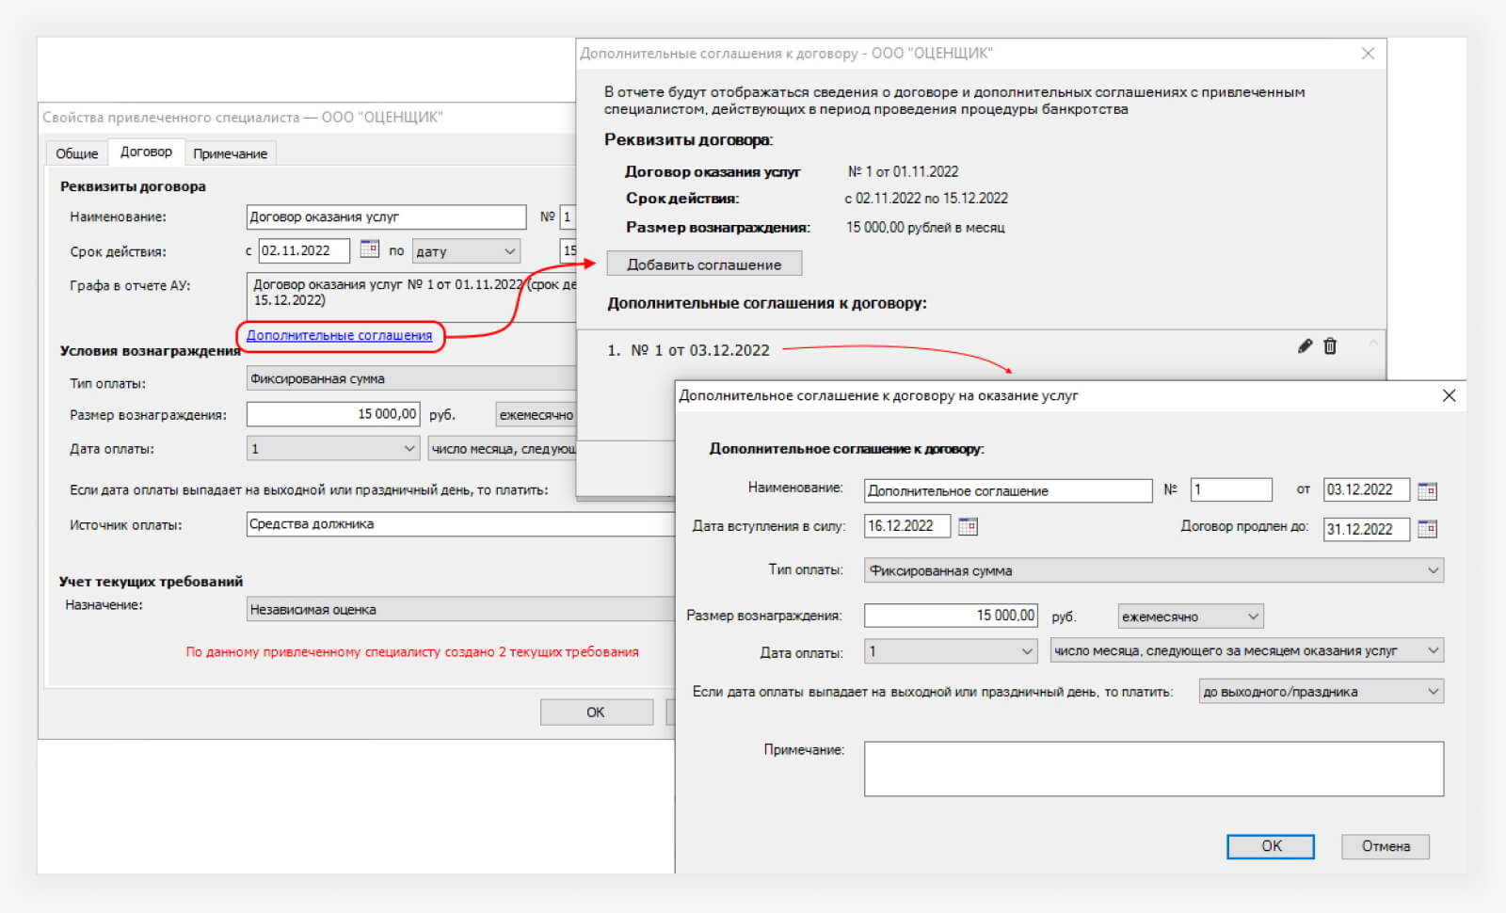1506x913 pixels.
Task: Close the additional agreement dialog
Action: tap(1449, 395)
